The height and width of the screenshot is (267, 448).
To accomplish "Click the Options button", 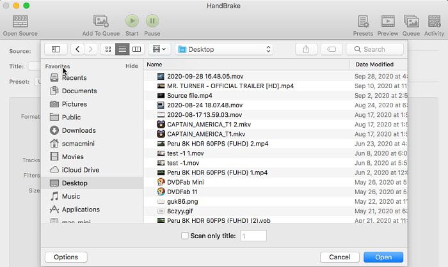I will click(66, 257).
